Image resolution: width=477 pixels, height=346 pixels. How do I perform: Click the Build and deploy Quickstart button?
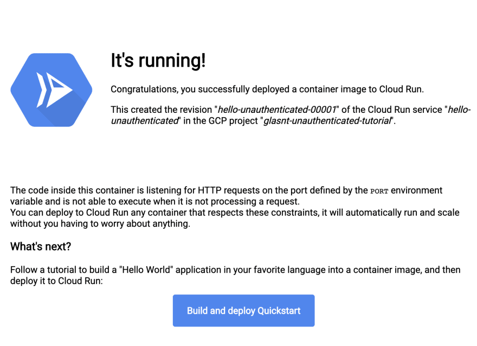(x=243, y=310)
